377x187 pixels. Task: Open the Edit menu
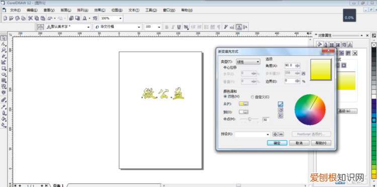32,10
